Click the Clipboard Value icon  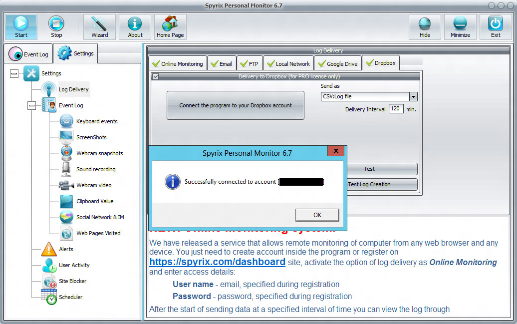point(66,201)
